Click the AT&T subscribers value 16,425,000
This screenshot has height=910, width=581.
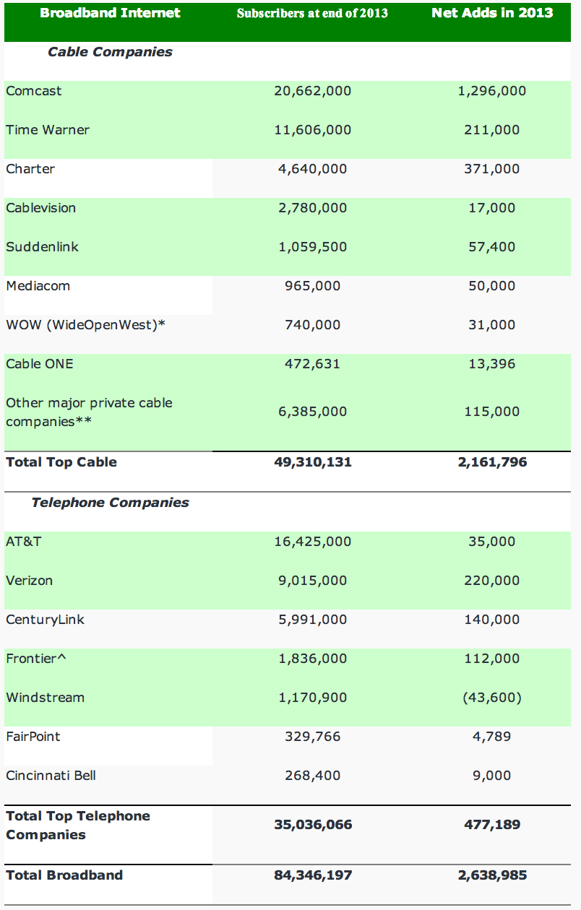click(313, 542)
